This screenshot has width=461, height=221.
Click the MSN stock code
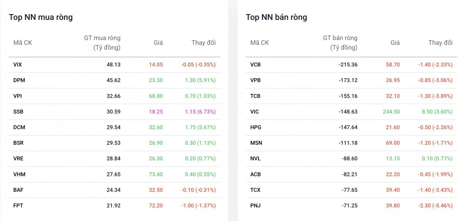tap(256, 143)
